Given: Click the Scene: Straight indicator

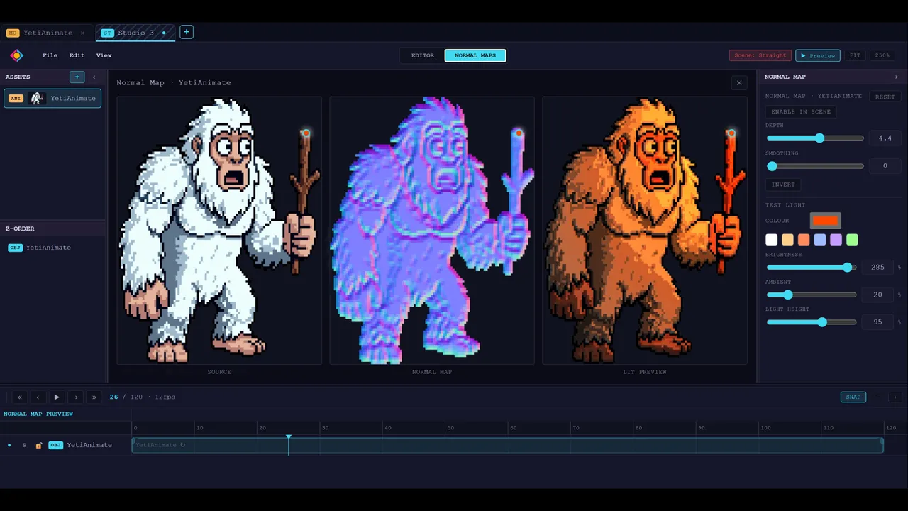Looking at the screenshot, I should [760, 55].
